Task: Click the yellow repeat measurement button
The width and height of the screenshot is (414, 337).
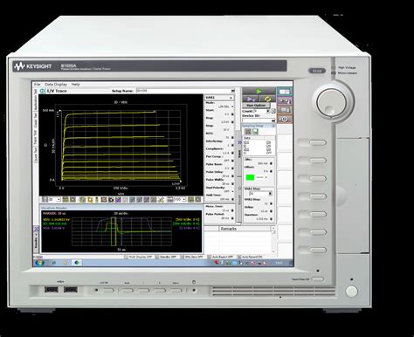Action: [x=267, y=100]
